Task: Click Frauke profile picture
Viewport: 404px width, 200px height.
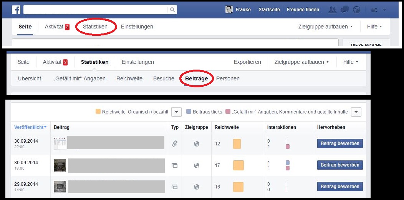Action: 229,10
